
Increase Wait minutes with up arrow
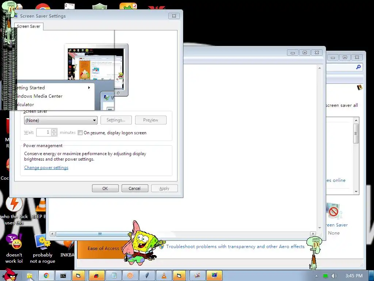(54, 131)
